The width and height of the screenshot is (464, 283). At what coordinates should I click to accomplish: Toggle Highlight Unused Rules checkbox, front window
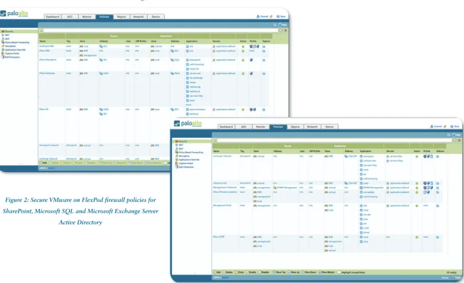[339, 272]
